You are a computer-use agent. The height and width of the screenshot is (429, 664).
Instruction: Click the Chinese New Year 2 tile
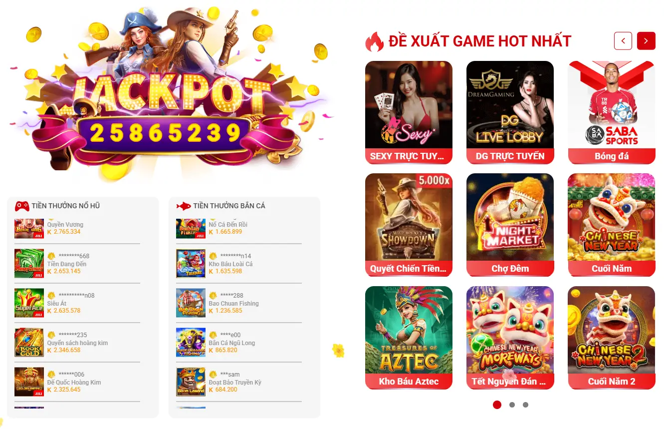611,338
